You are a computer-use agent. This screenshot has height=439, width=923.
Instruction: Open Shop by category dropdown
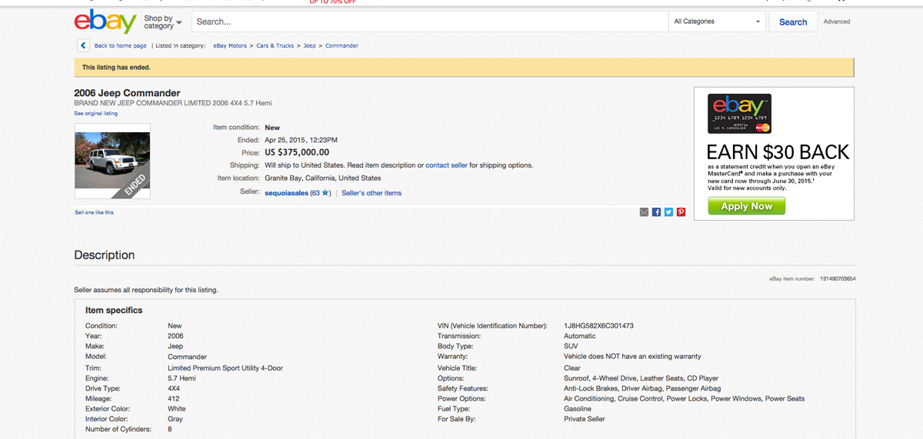162,22
